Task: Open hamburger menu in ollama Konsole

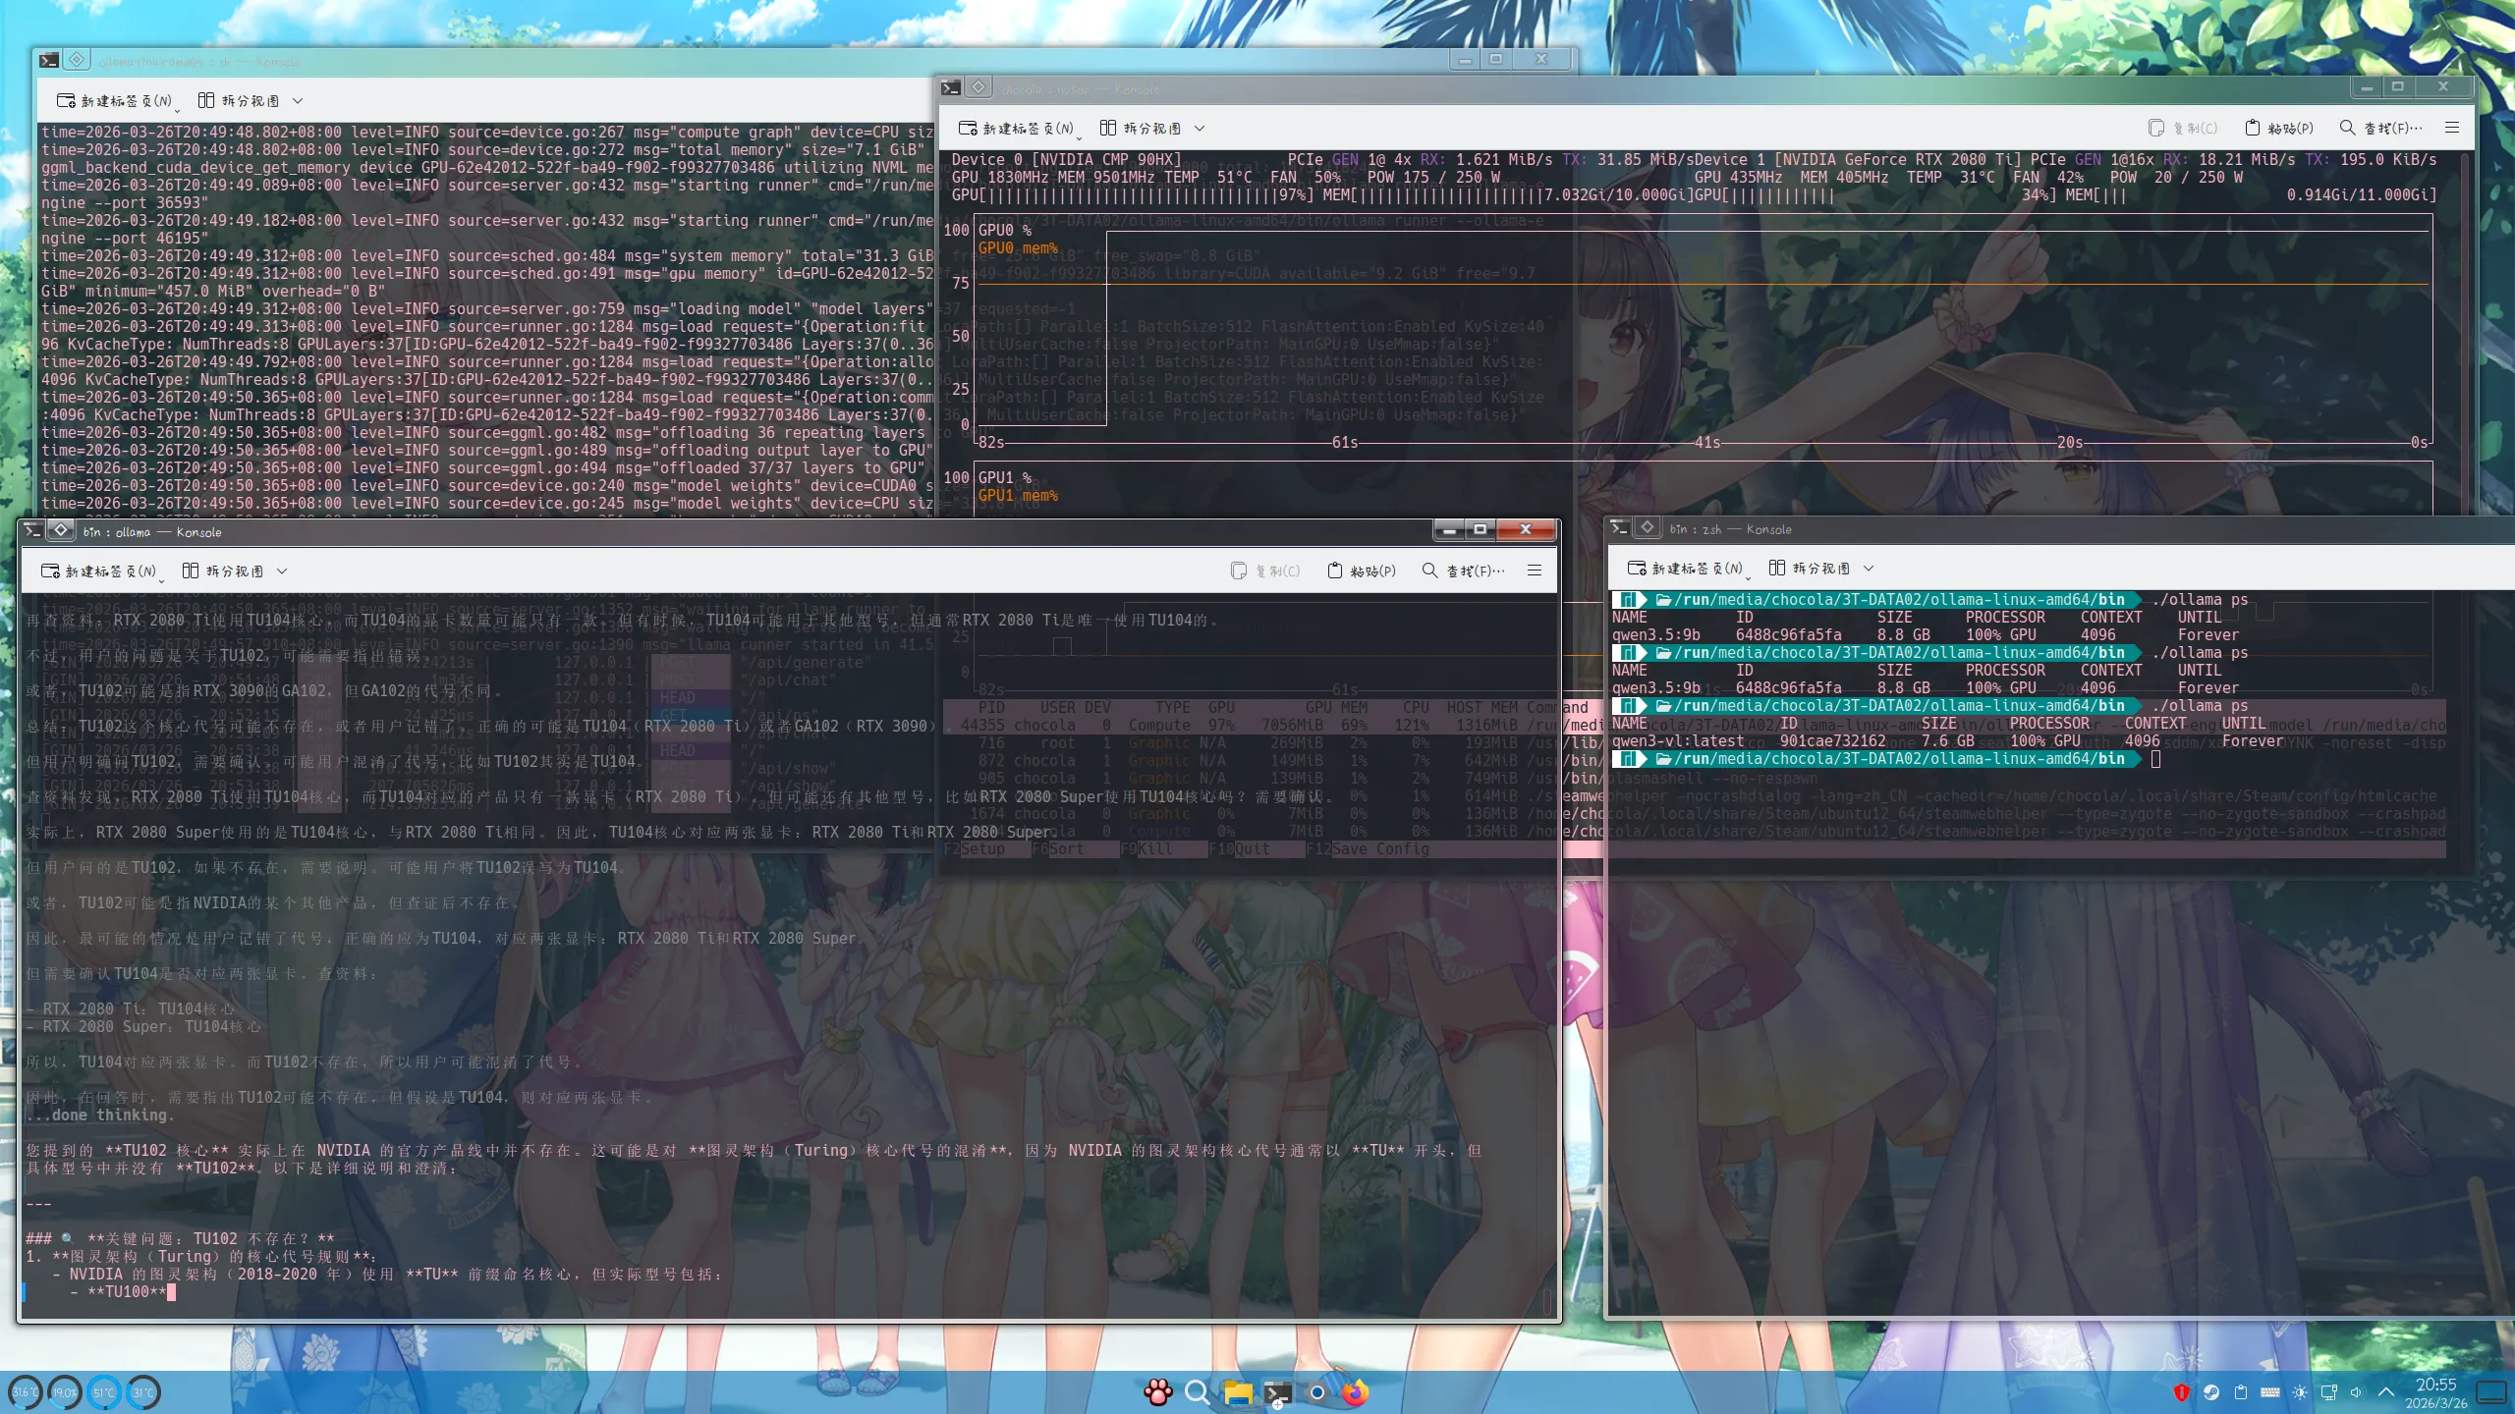Action: point(1535,571)
